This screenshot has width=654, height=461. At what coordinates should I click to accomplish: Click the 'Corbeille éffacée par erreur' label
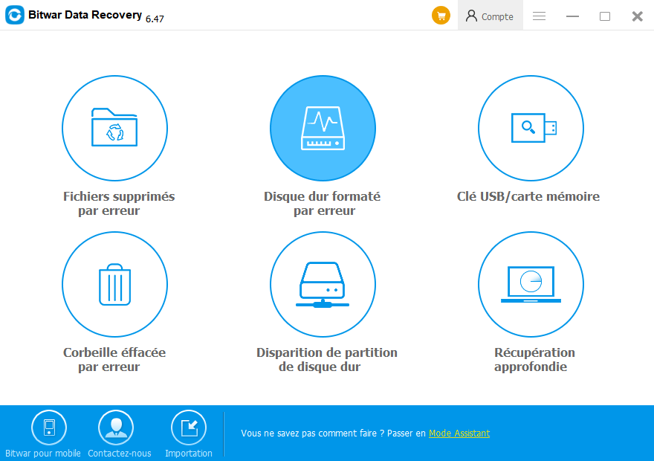point(114,359)
